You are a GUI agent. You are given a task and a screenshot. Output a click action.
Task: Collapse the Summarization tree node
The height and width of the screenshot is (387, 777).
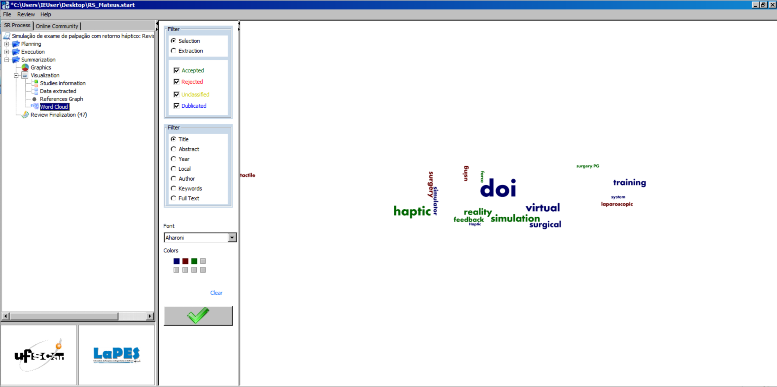pyautogui.click(x=7, y=60)
